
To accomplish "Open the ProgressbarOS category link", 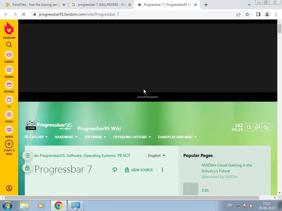I will click(52, 156).
